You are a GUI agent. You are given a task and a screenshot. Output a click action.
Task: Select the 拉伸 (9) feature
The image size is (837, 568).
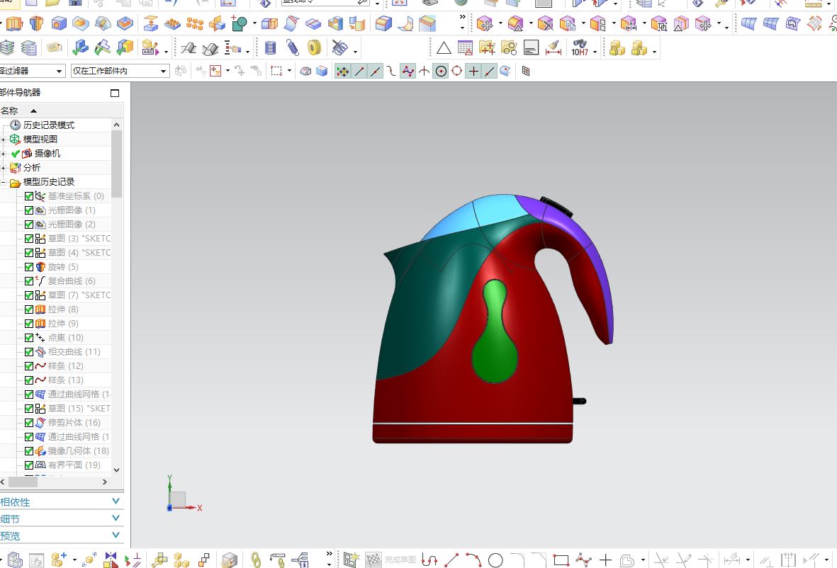tap(63, 324)
